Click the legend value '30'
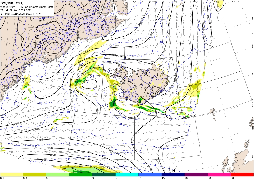Image resolution: width=254 pixels, height=180 pixels. [x=209, y=178]
